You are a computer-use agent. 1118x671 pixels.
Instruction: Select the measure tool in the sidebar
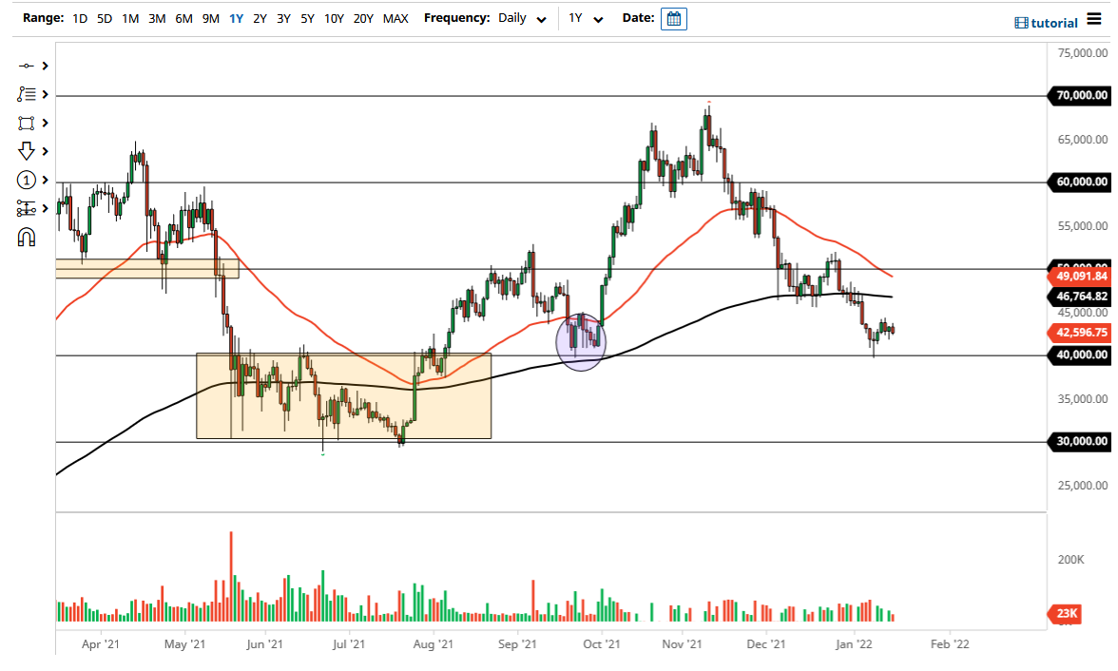(27, 208)
